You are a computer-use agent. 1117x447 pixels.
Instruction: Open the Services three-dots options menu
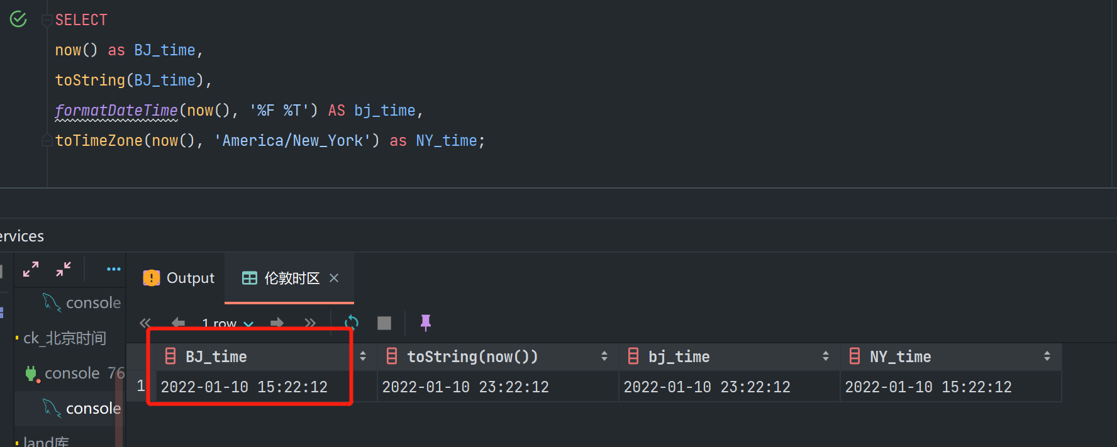pos(114,269)
